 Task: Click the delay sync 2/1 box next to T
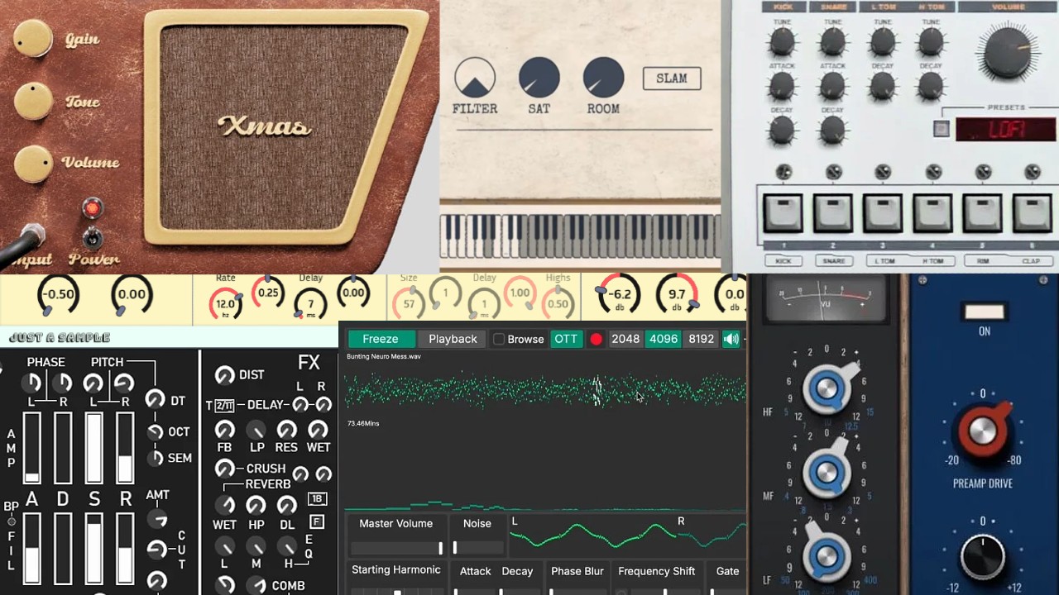224,405
